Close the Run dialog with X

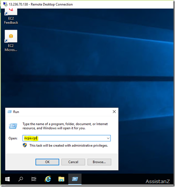coord(114,112)
